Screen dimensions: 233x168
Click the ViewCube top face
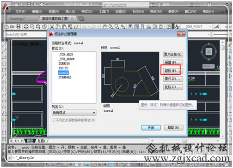[x=208, y=51]
